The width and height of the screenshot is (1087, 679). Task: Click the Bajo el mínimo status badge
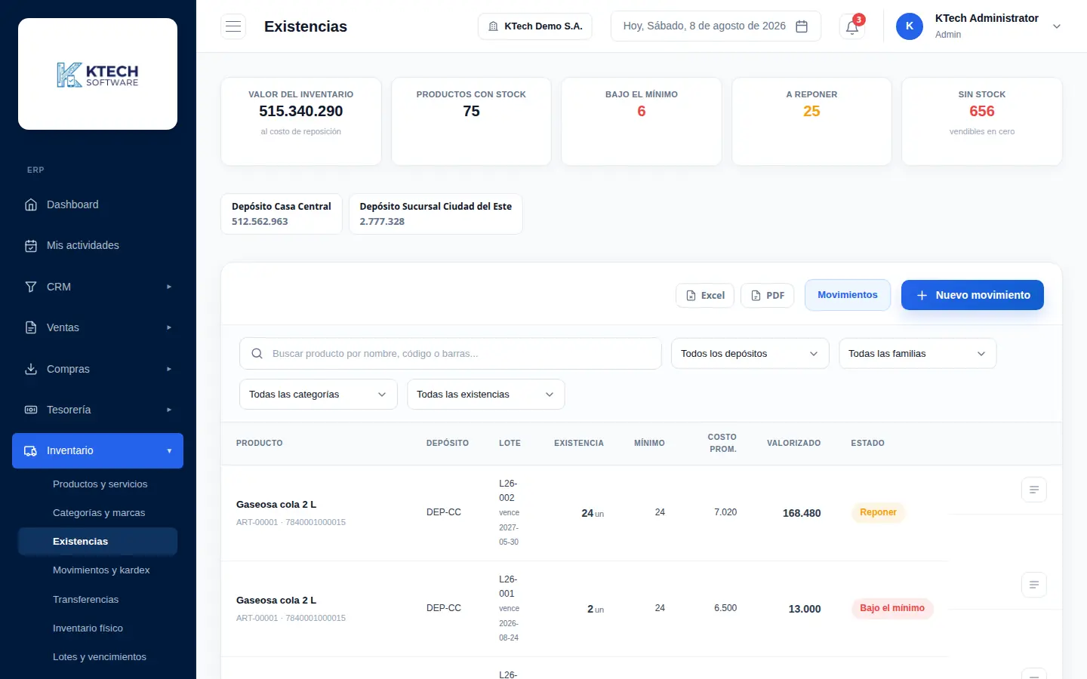[x=892, y=608]
